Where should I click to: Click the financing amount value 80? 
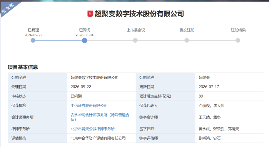click(x=201, y=96)
